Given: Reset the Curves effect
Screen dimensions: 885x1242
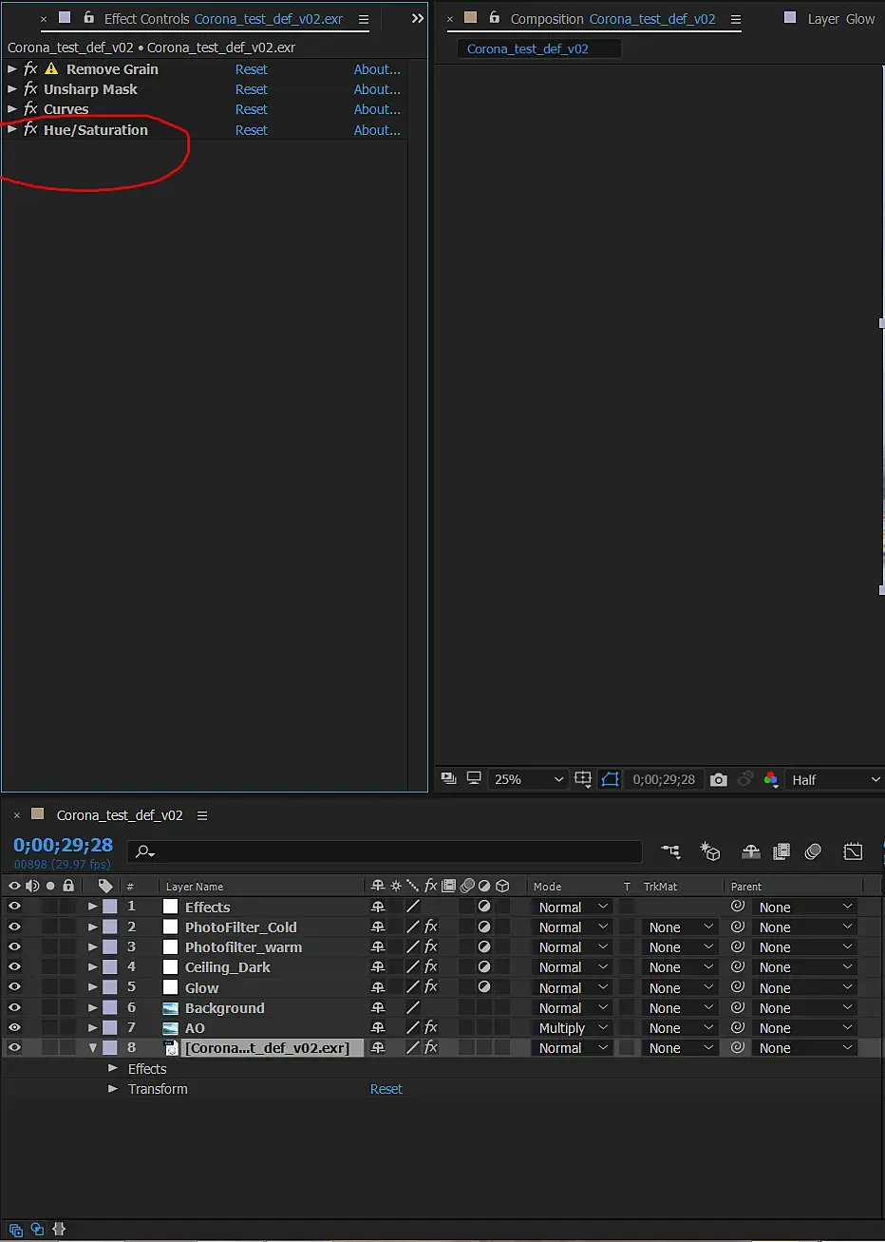Looking at the screenshot, I should [x=252, y=109].
